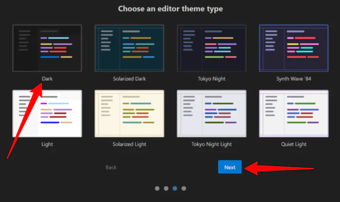Pick the Tokyo Night Light theme preview
The height and width of the screenshot is (202, 340).
click(212, 113)
